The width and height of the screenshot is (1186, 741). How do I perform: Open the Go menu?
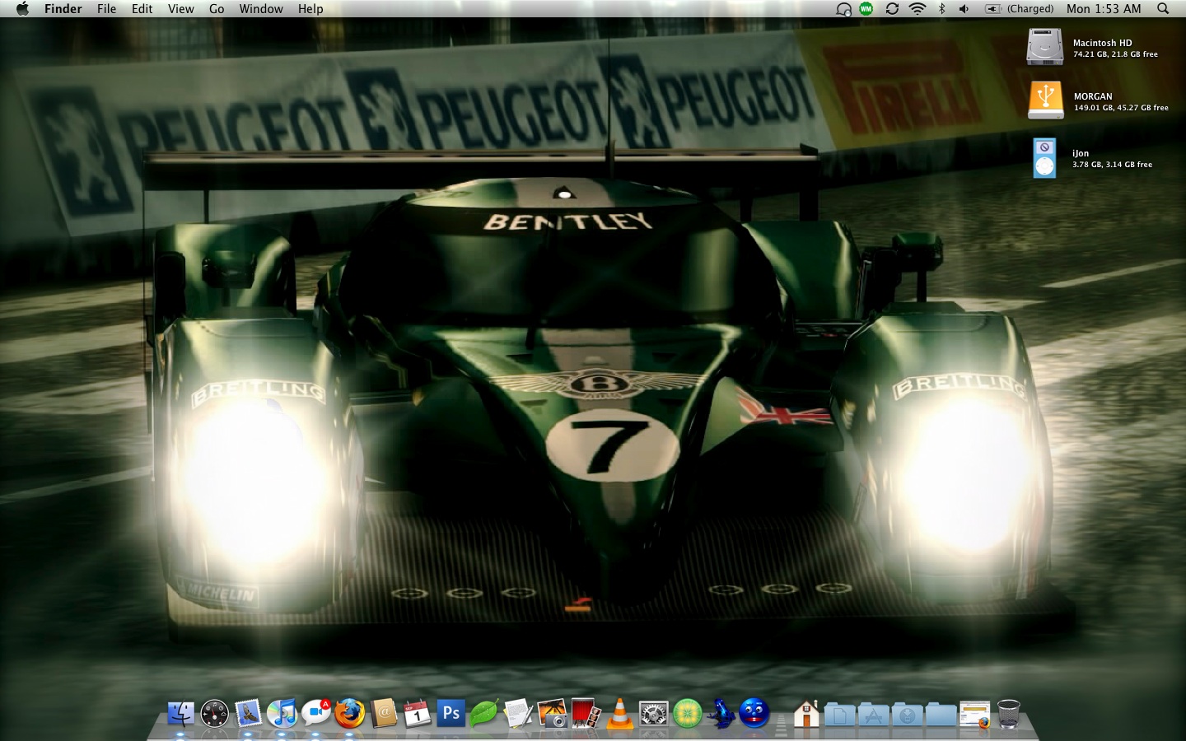pyautogui.click(x=217, y=9)
